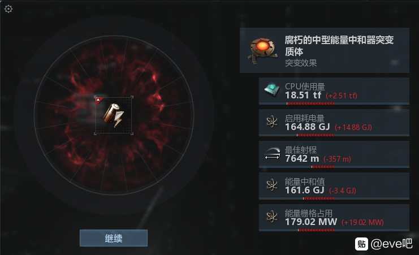Click the 启用耗电量 atom icon
This screenshot has width=419, height=255.
(x=272, y=122)
